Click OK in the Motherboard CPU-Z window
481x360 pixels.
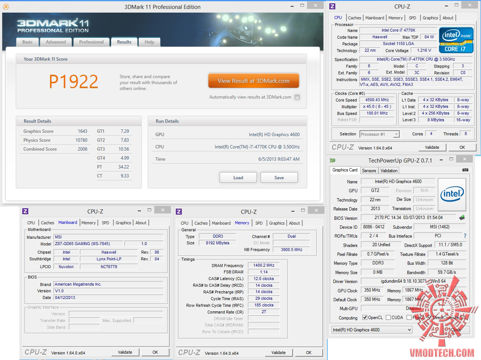tap(155, 352)
